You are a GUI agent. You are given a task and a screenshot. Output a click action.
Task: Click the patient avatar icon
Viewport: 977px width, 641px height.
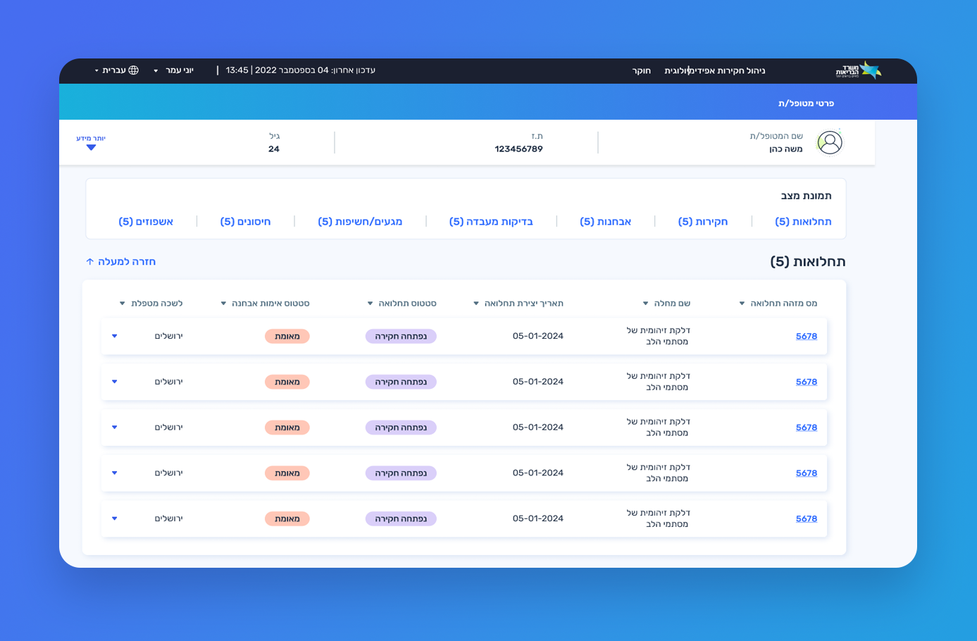coord(830,142)
